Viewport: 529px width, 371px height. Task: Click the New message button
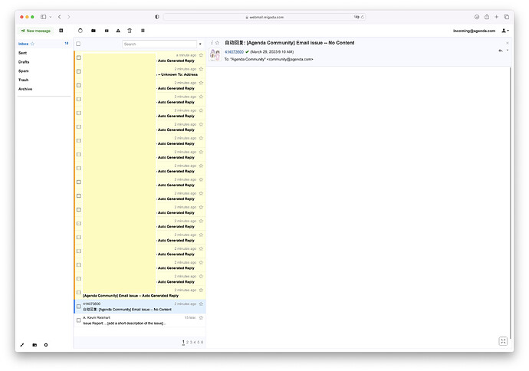[36, 31]
